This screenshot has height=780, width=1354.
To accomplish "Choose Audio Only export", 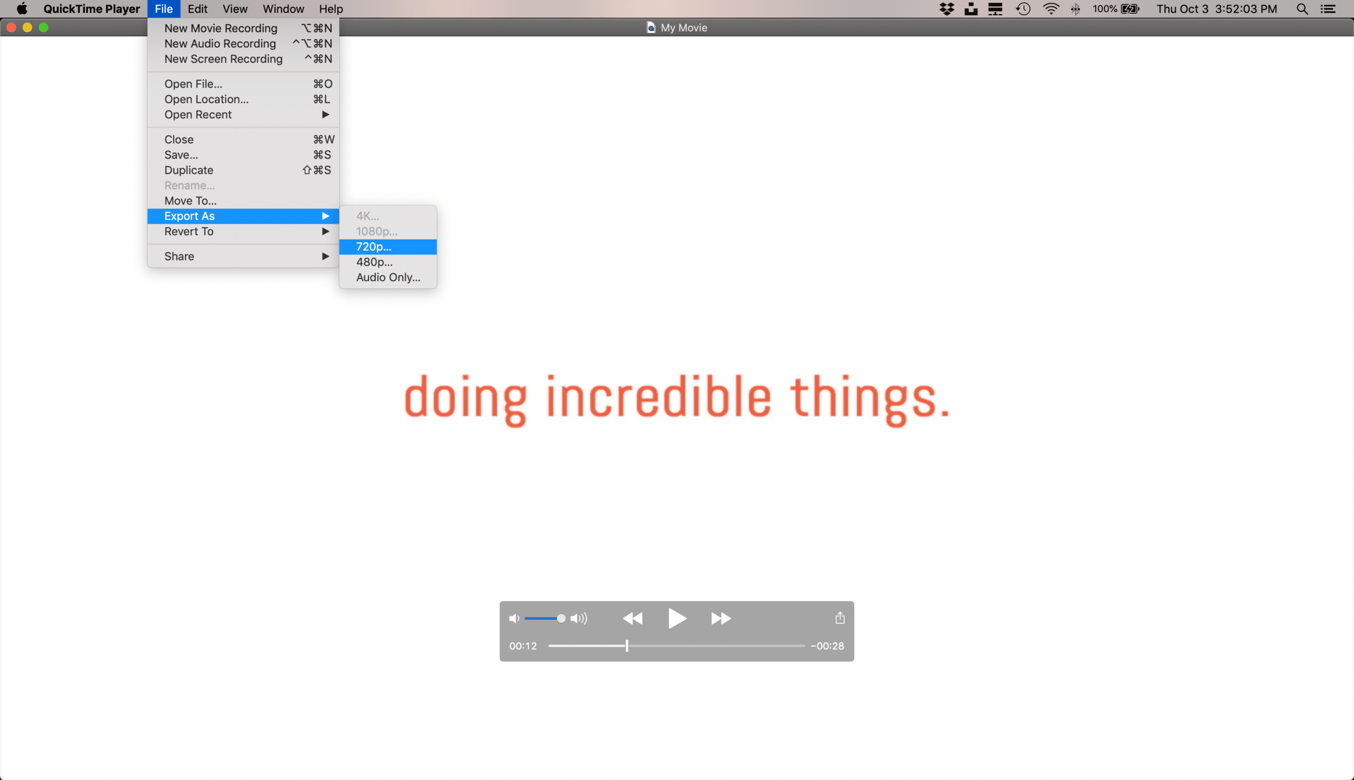I will tap(387, 277).
